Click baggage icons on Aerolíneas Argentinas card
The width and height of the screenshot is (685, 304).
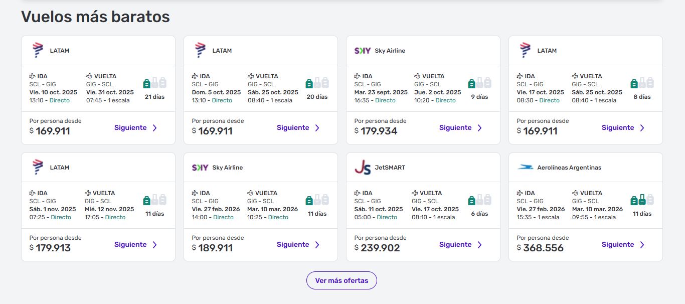coord(642,200)
